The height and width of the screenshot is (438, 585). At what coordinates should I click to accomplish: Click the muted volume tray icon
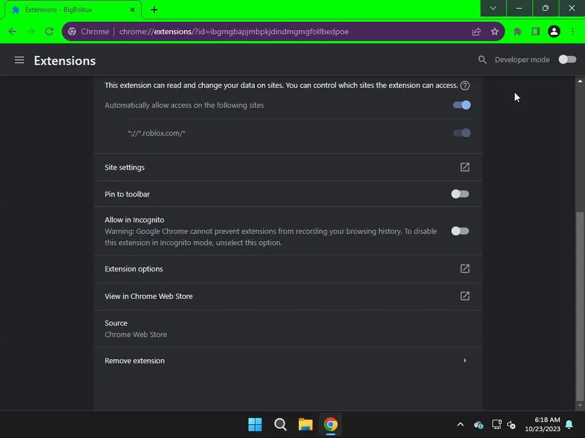(x=511, y=424)
